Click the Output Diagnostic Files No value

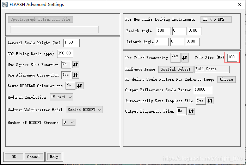(182, 111)
